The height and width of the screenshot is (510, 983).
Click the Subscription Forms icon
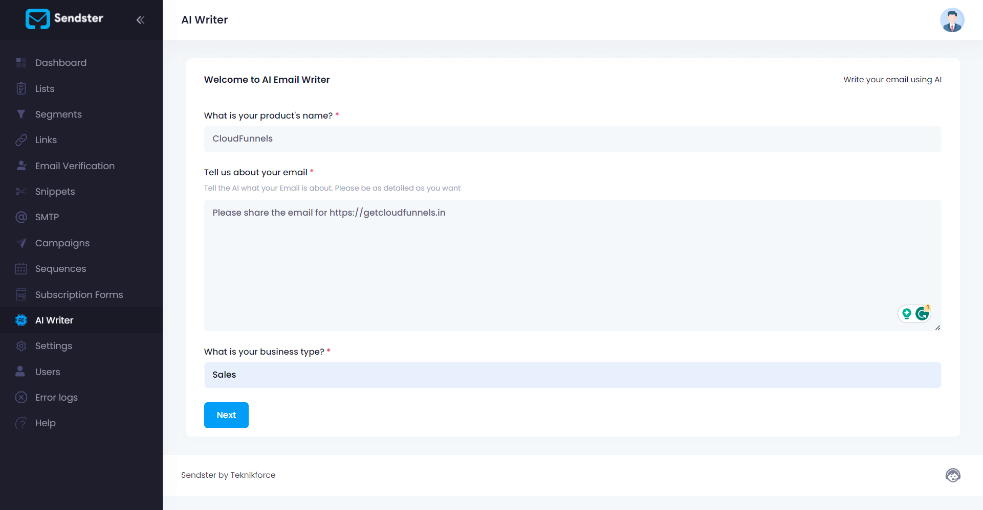(x=21, y=294)
